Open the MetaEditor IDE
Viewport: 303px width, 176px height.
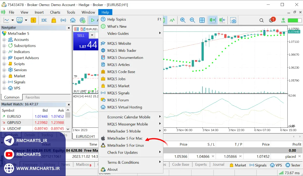(x=44, y=20)
